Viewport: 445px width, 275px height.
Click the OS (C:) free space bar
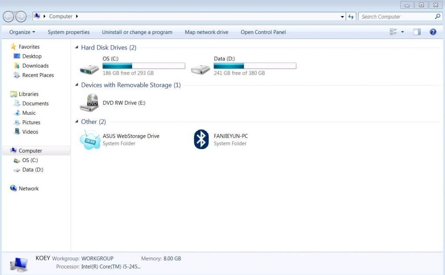143,66
